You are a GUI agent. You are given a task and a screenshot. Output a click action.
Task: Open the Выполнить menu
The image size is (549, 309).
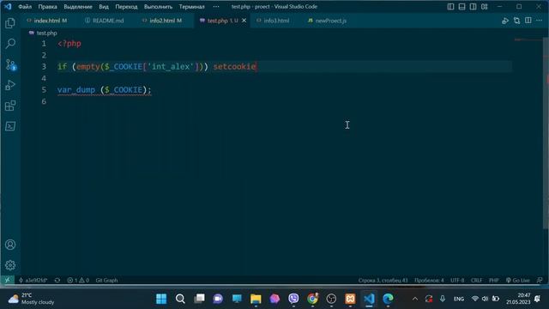[x=158, y=7]
